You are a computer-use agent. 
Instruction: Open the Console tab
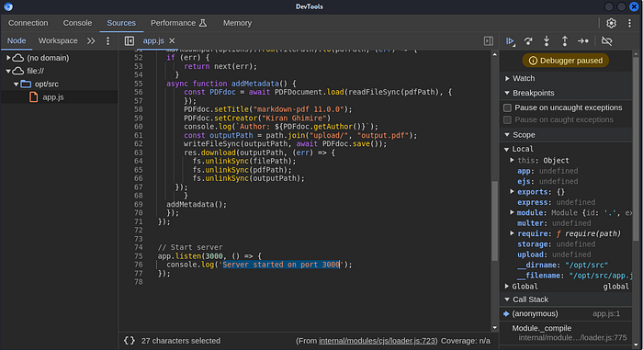pyautogui.click(x=77, y=23)
